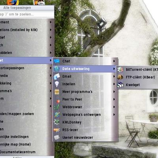Expand arrow next to Peer to Peer
Viewport: 158px width, 158px height.
[x=114, y=99]
